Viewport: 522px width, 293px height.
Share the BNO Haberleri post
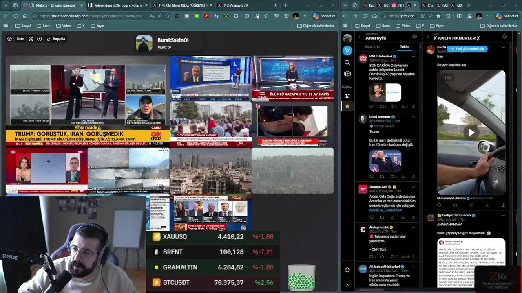[414, 107]
